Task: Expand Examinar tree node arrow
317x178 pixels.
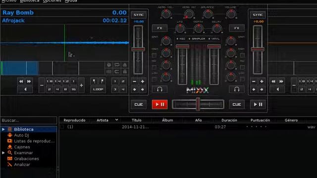Action: click(3, 153)
